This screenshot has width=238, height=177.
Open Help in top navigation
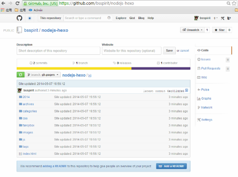151,18
